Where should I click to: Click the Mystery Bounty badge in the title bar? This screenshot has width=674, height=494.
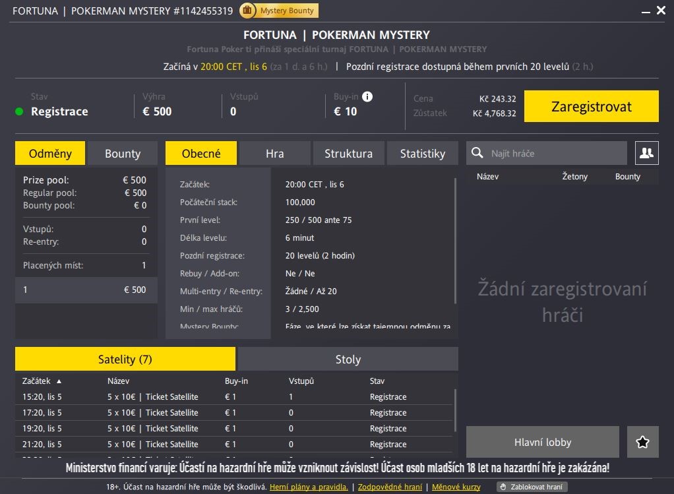click(279, 11)
